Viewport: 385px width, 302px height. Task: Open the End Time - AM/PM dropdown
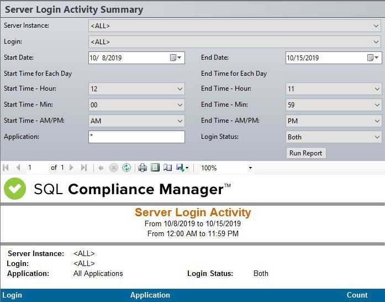pos(377,121)
